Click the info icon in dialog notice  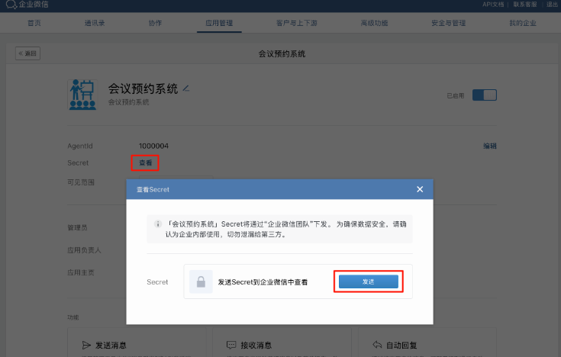(x=157, y=225)
